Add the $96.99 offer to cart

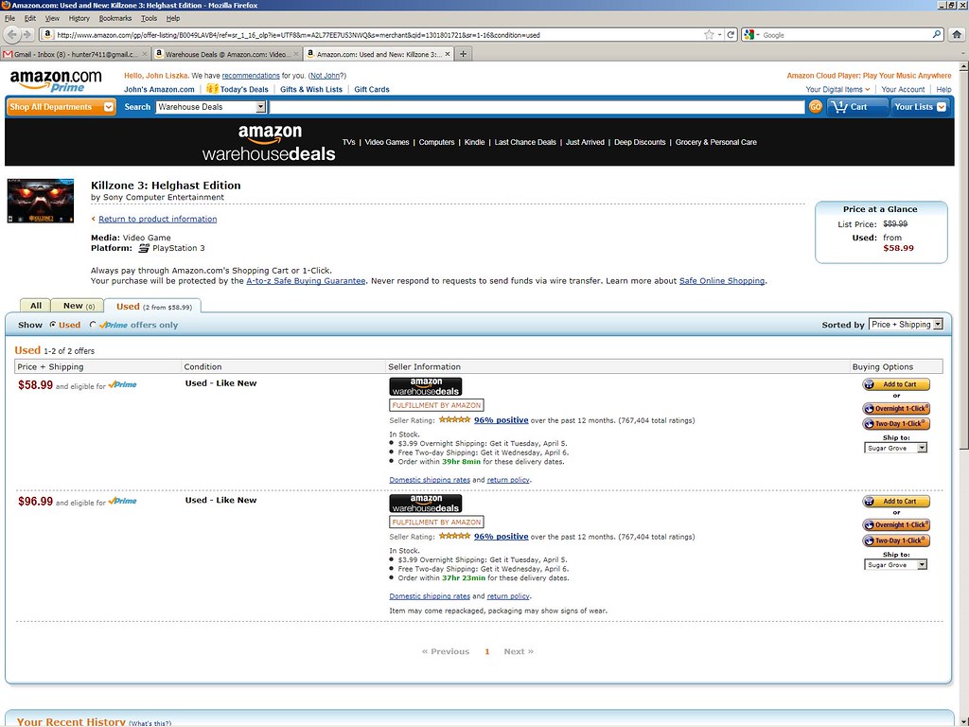tap(896, 502)
